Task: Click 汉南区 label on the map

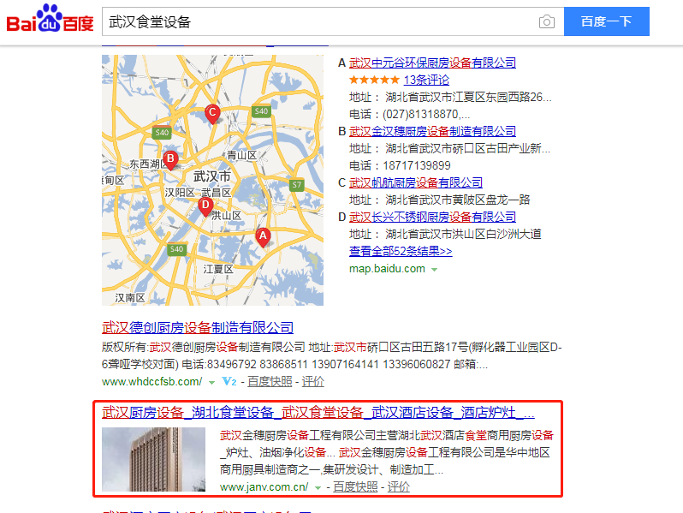Action: click(x=130, y=298)
